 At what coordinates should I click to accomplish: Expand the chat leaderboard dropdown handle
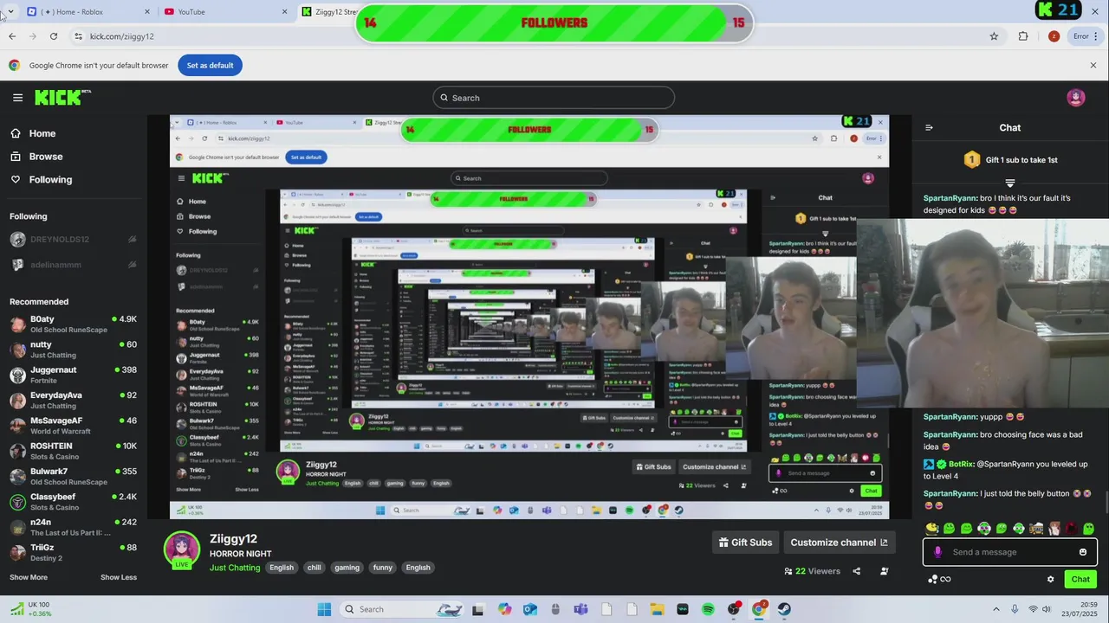1010,183
